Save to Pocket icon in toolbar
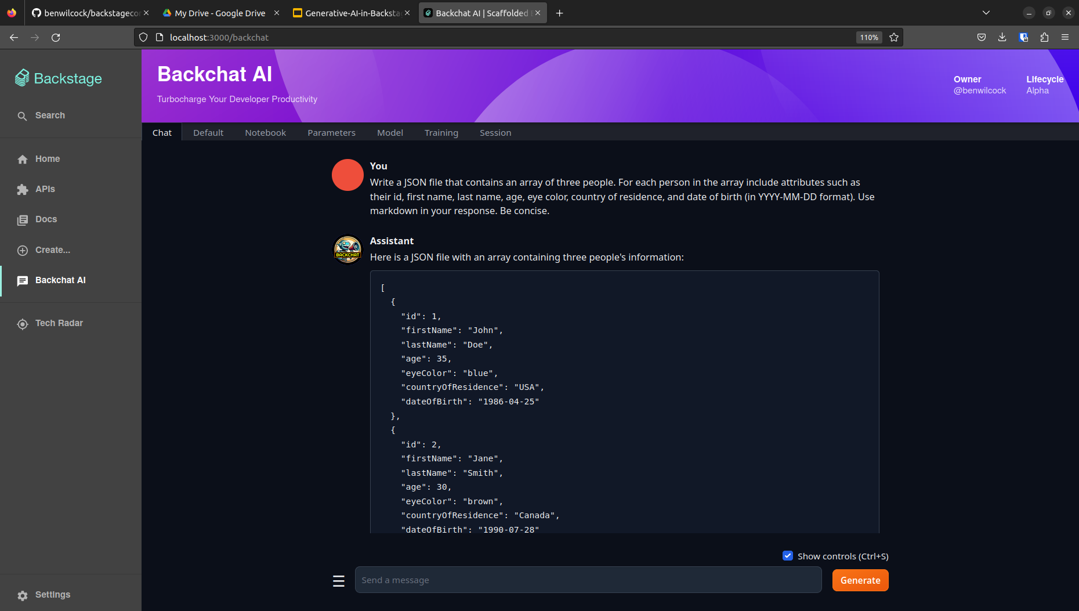Viewport: 1079px width, 611px height. tap(981, 37)
